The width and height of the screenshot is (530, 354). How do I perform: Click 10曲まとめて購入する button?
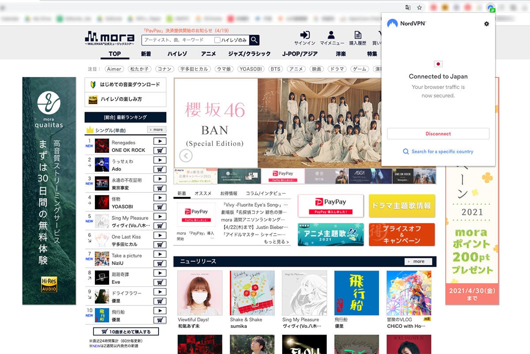click(126, 331)
